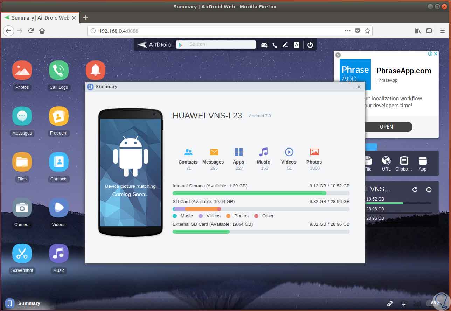Click the battery 65% indicator
The width and height of the screenshot is (451, 311).
click(435, 303)
